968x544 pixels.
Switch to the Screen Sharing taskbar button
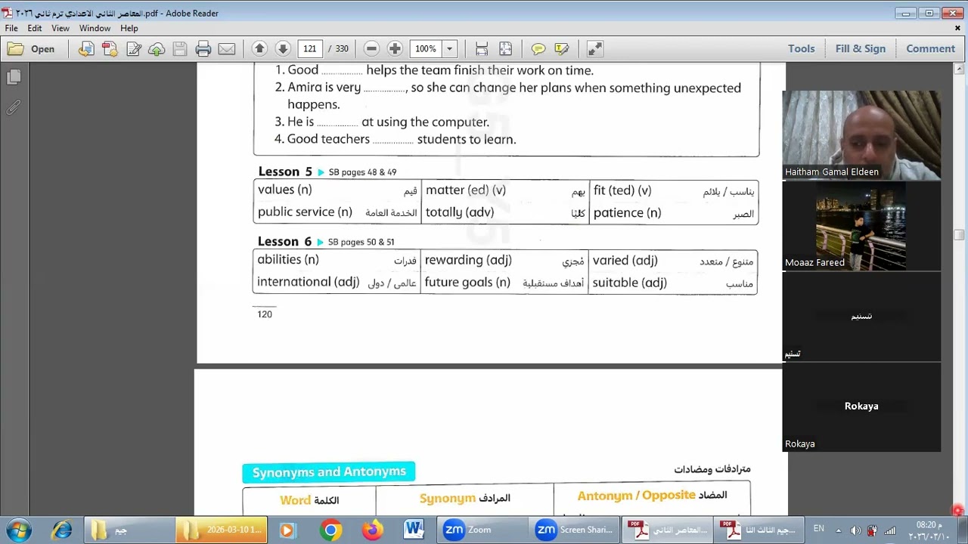coord(576,530)
